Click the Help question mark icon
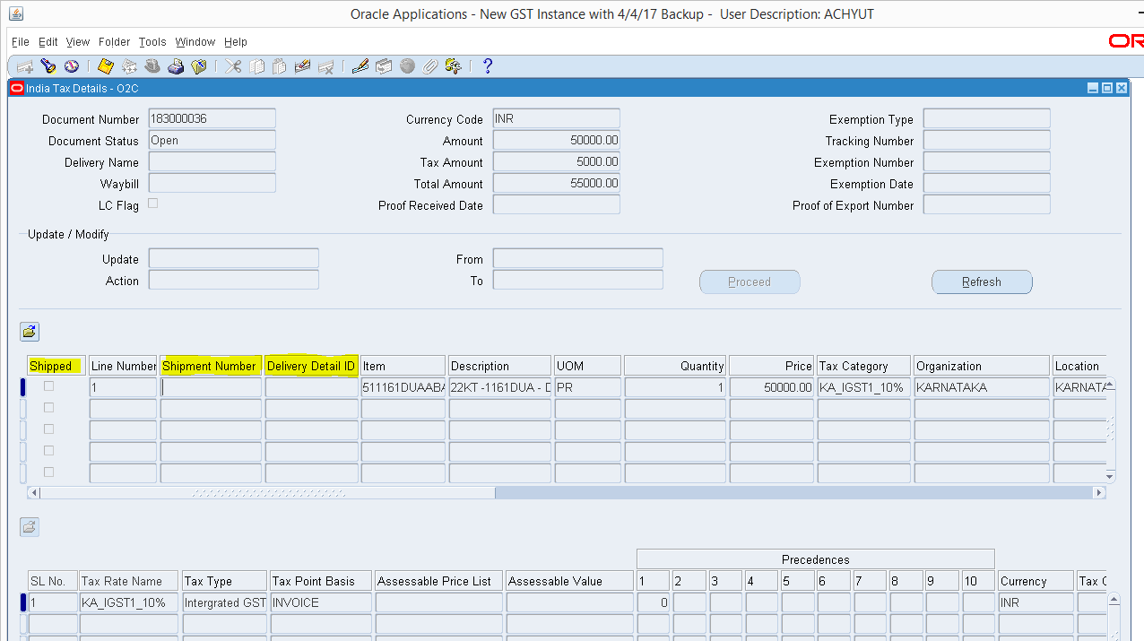Screen dimensions: 1144x641 pyautogui.click(x=487, y=65)
